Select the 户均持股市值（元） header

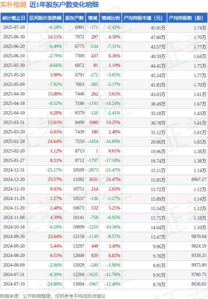coord(144,18)
